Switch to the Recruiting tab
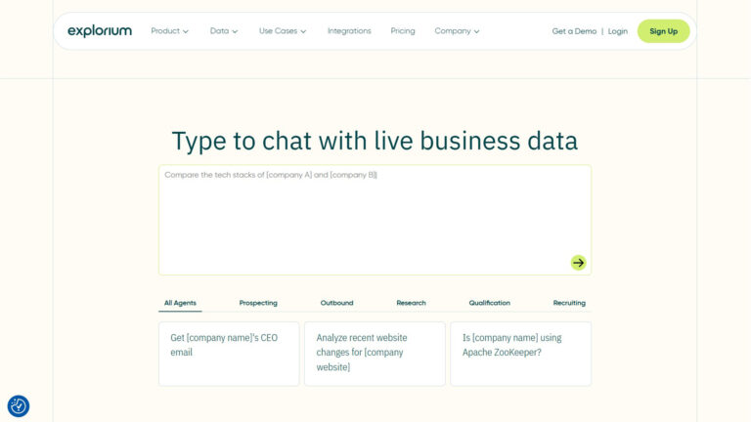 click(x=569, y=303)
